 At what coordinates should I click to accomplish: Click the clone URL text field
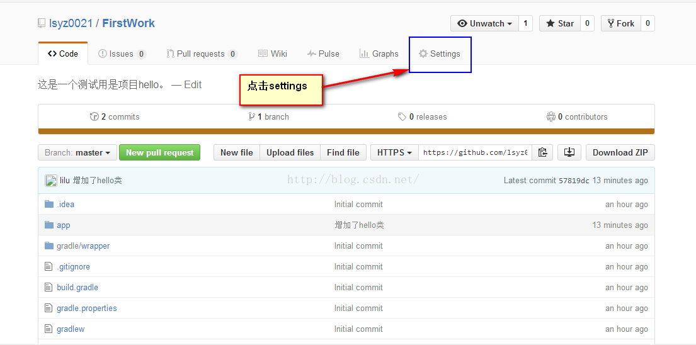pos(475,152)
